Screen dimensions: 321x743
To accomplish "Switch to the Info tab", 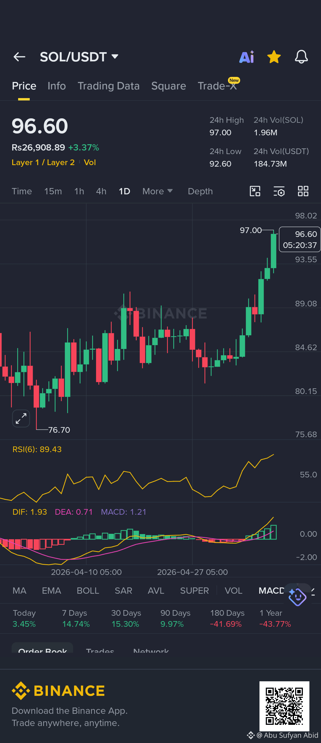I will 57,86.
